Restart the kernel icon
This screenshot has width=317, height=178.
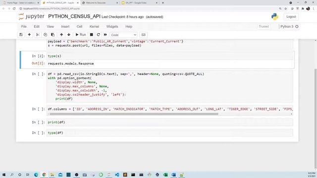(x=98, y=35)
